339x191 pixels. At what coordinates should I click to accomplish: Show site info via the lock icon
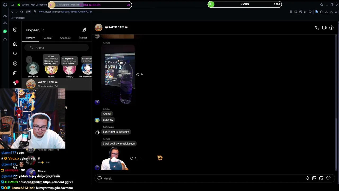tap(35, 12)
